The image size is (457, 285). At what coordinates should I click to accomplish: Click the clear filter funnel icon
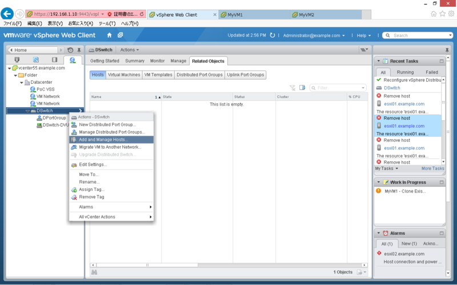pos(292,88)
